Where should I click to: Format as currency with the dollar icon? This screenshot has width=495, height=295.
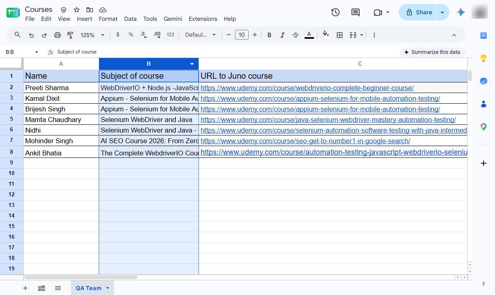pos(118,35)
